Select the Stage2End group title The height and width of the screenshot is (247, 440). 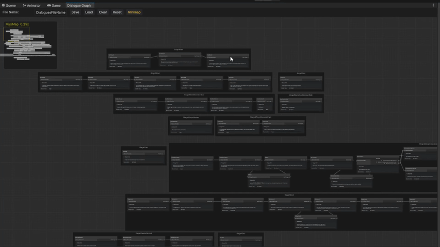coord(301,74)
